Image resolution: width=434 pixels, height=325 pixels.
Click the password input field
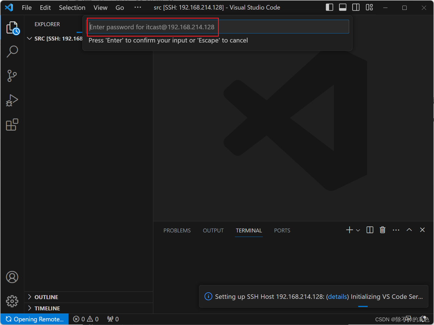tap(217, 27)
